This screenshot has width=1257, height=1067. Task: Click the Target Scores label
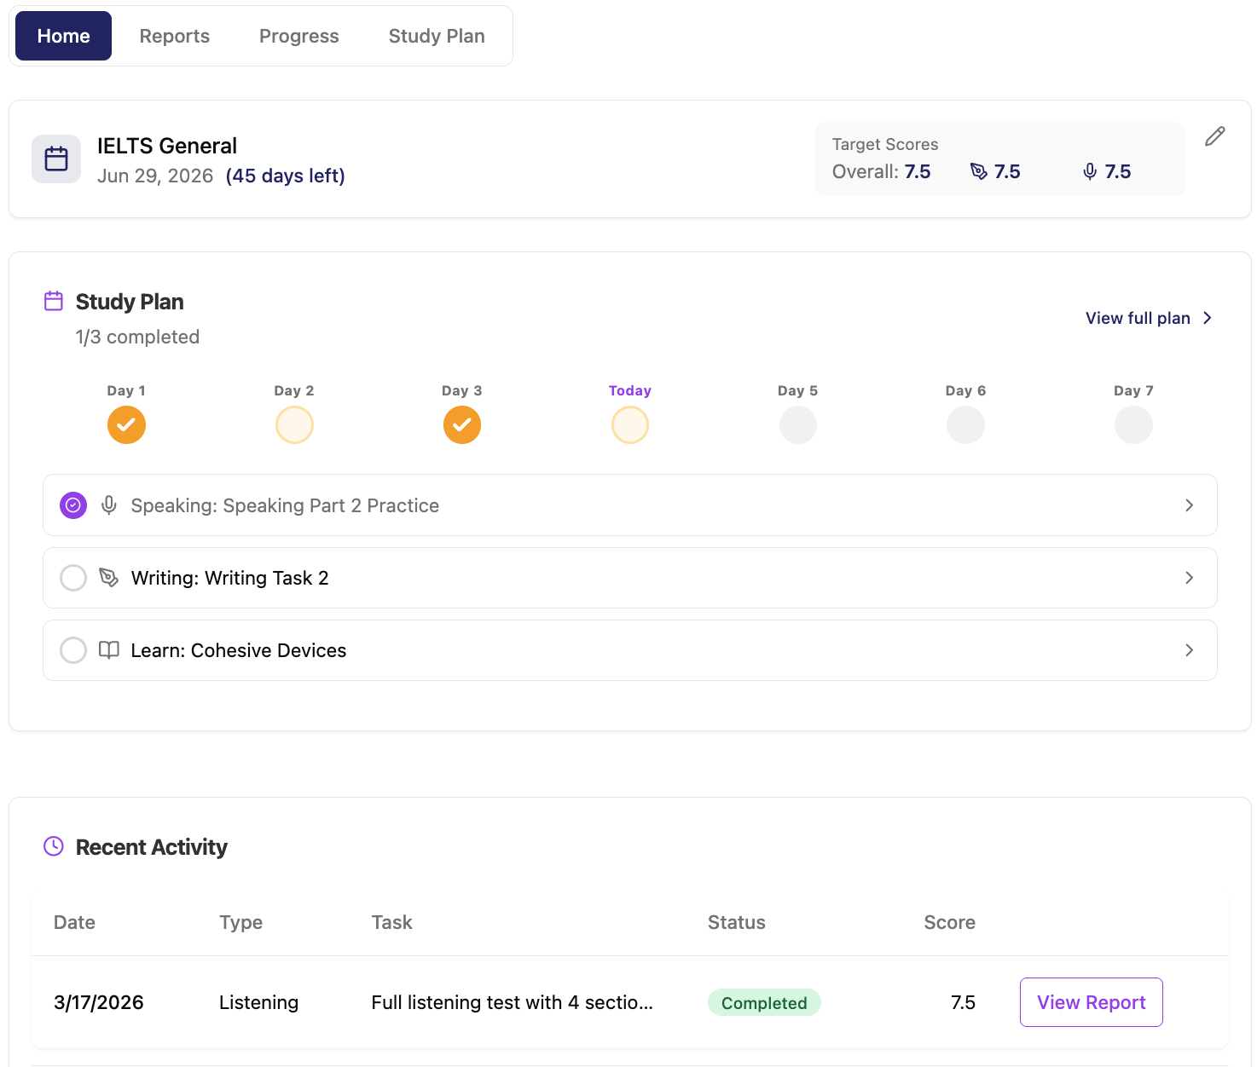885,144
